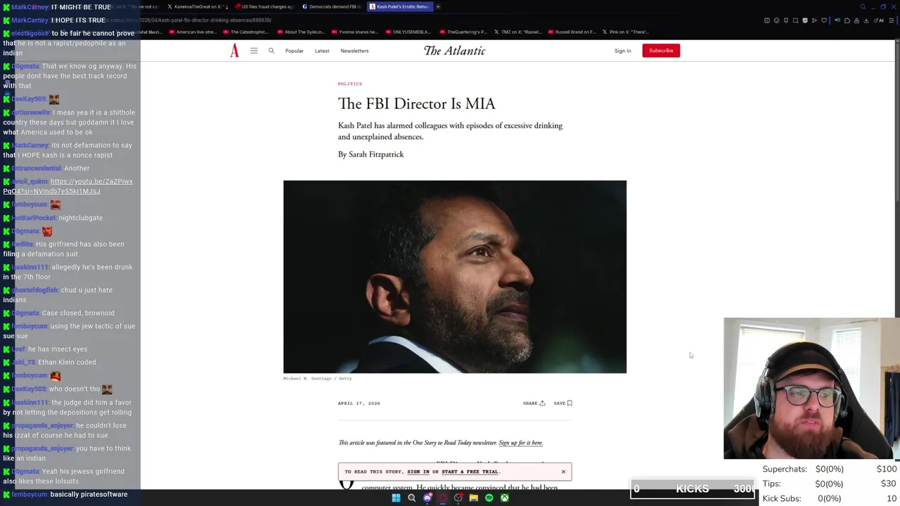Open TheQuartering's bookmark
The height and width of the screenshot is (506, 900).
tap(463, 32)
